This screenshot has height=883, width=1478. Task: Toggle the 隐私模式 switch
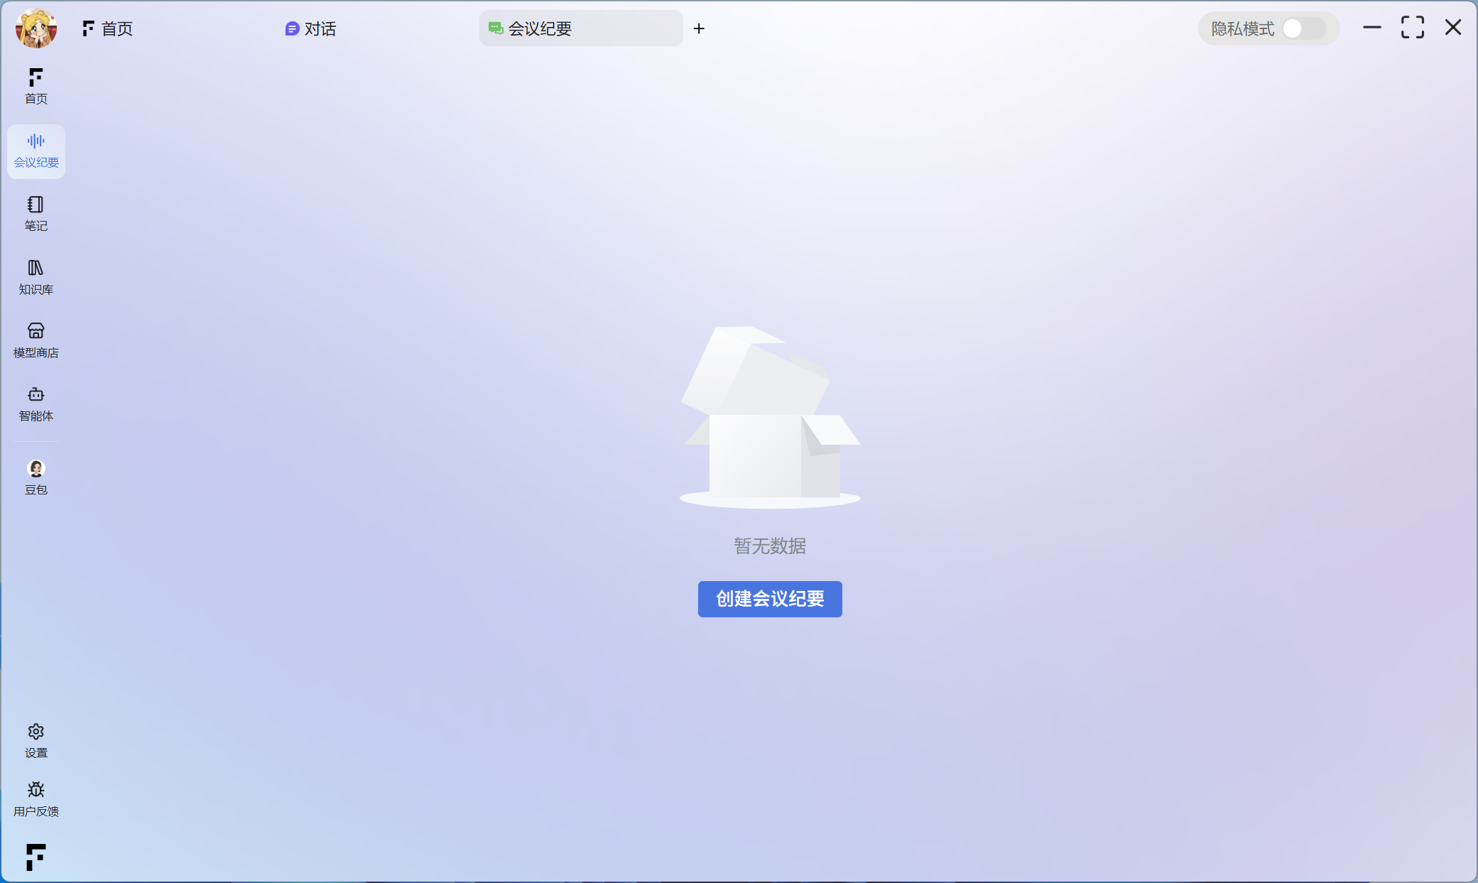pos(1303,28)
